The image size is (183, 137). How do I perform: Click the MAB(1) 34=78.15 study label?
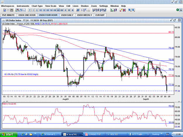42,24
